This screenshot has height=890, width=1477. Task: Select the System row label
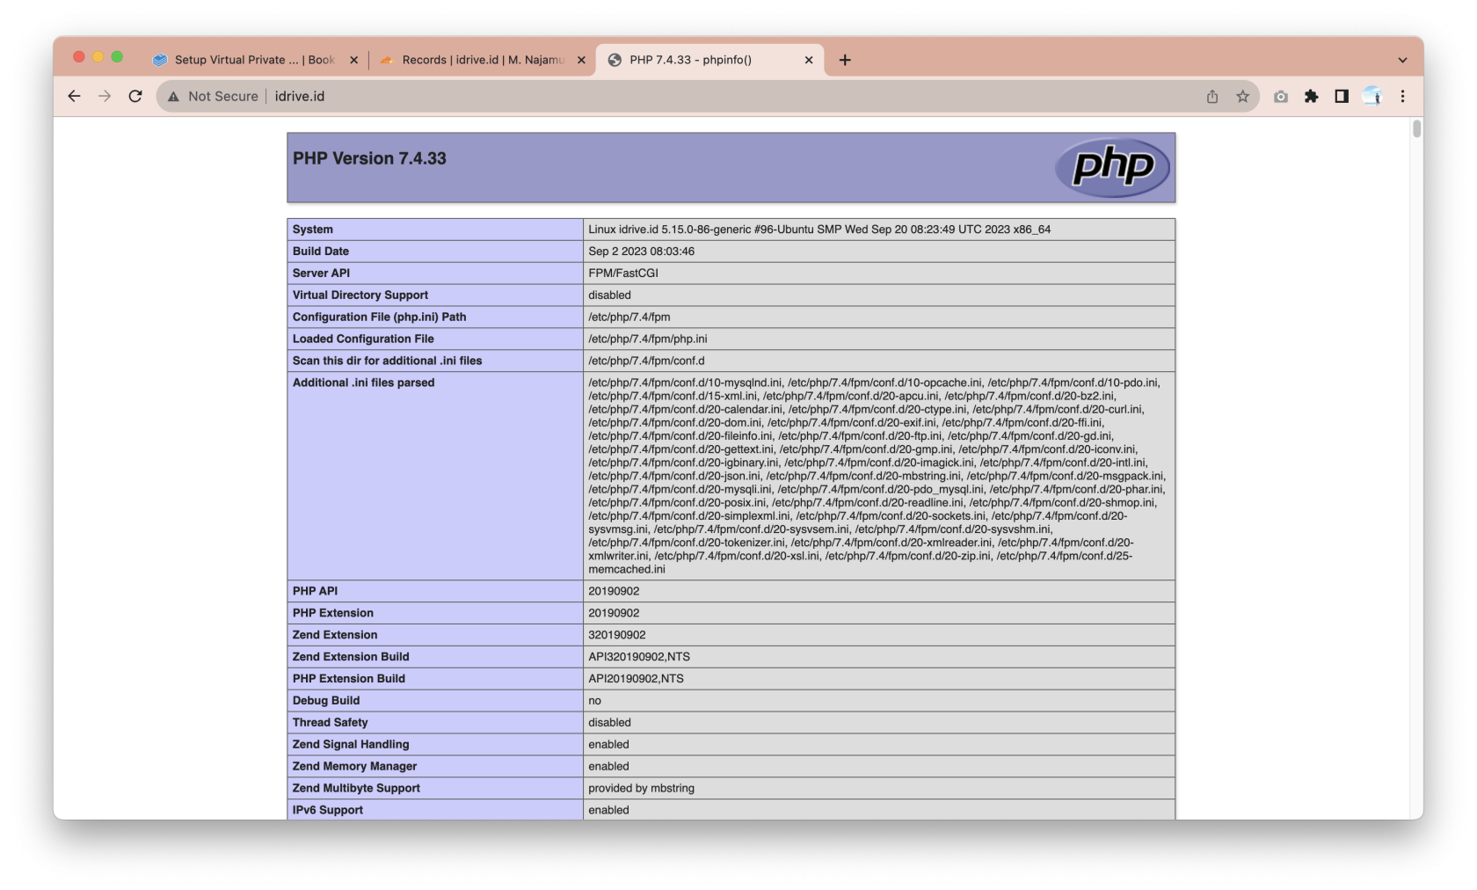pyautogui.click(x=313, y=230)
